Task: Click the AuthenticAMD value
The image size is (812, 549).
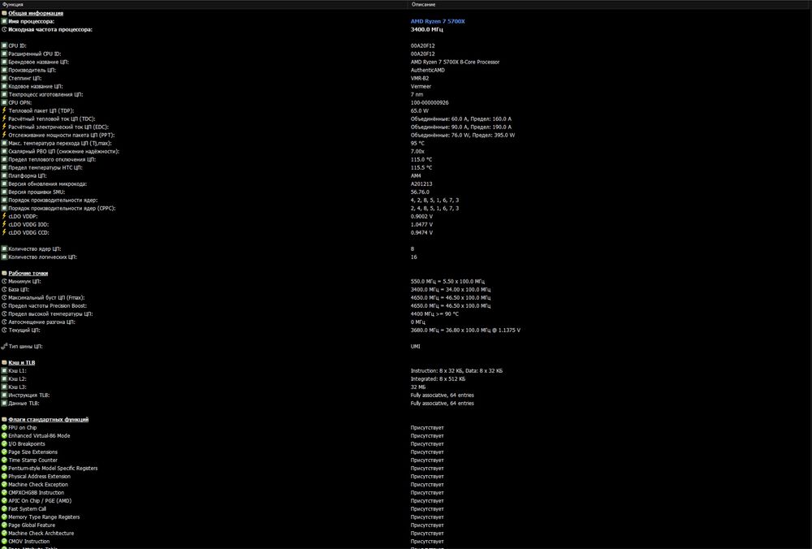Action: (x=428, y=70)
